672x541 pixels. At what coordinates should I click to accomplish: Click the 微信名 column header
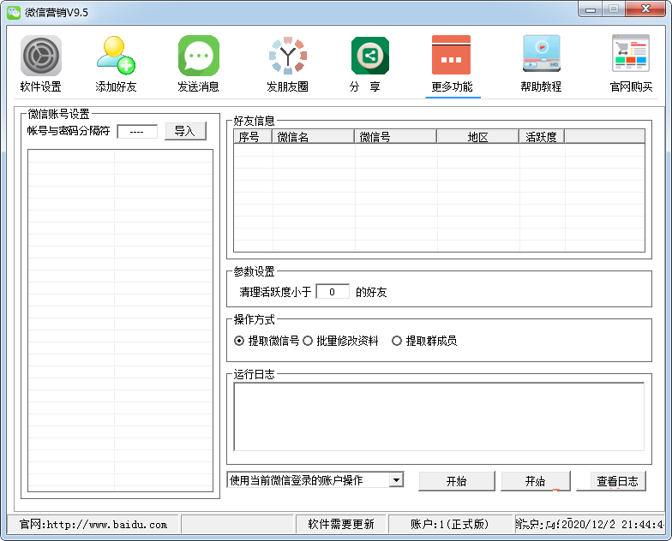click(x=314, y=137)
